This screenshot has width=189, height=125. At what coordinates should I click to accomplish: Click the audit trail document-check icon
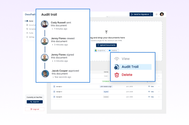pyautogui.click(x=116, y=67)
